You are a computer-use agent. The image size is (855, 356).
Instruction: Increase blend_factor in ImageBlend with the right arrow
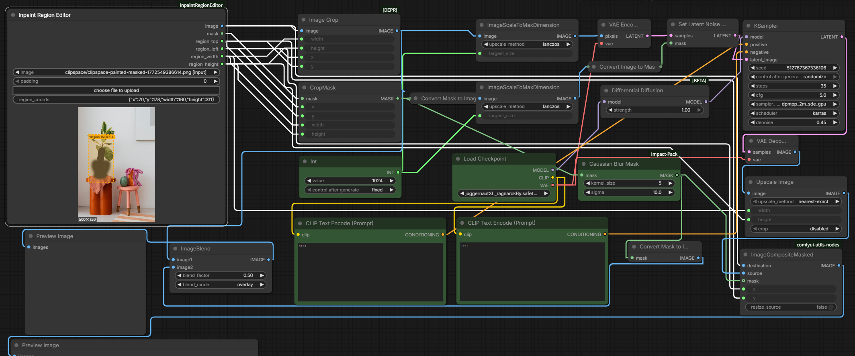(x=262, y=275)
